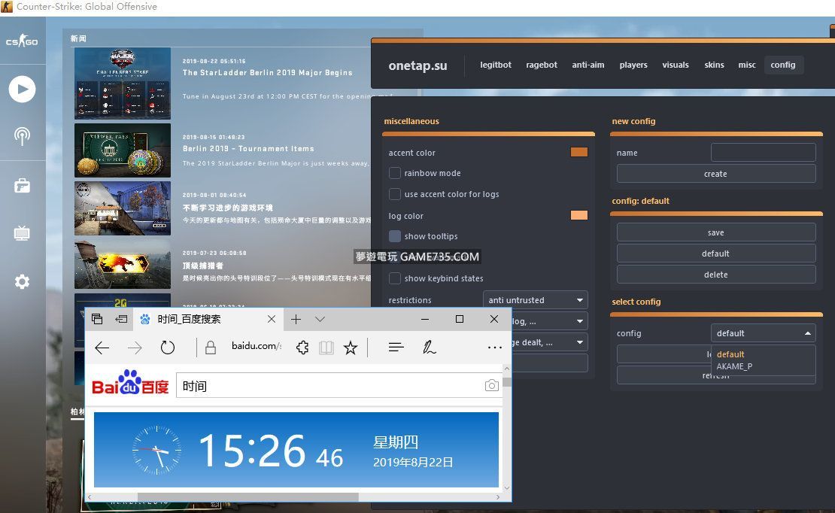Click the accent color swatch

(x=578, y=152)
